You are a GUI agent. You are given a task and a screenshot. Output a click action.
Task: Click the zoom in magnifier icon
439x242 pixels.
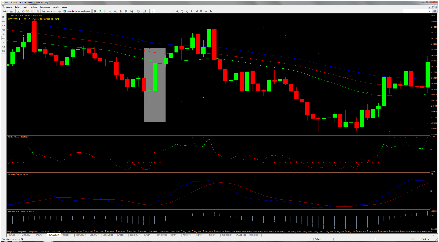pos(110,11)
